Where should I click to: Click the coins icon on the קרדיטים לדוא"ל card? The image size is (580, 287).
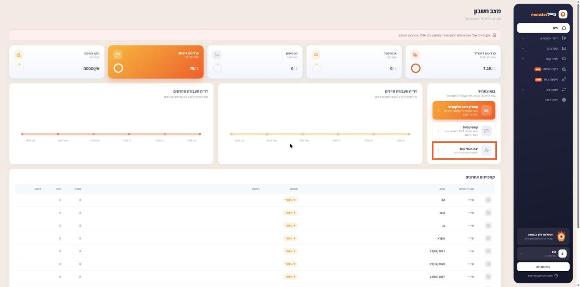[x=416, y=55]
